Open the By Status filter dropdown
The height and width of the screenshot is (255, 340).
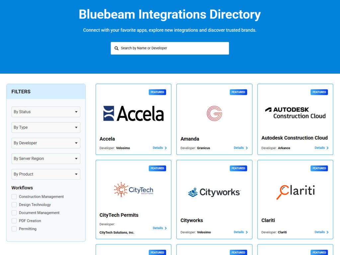(46, 112)
